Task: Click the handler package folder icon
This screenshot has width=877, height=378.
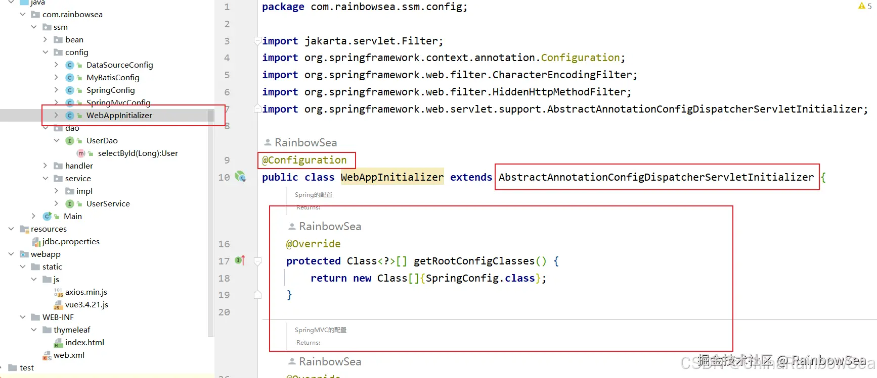Action: pos(58,166)
